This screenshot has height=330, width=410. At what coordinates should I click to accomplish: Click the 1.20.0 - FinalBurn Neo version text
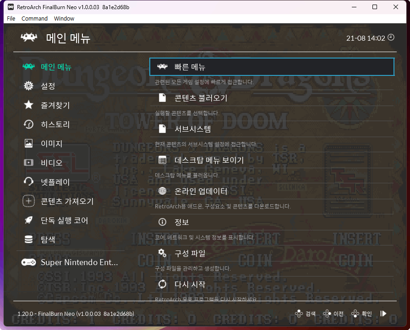pyautogui.click(x=76, y=314)
